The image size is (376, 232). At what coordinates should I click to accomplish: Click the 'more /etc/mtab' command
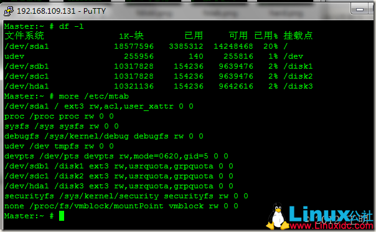pos(94,96)
